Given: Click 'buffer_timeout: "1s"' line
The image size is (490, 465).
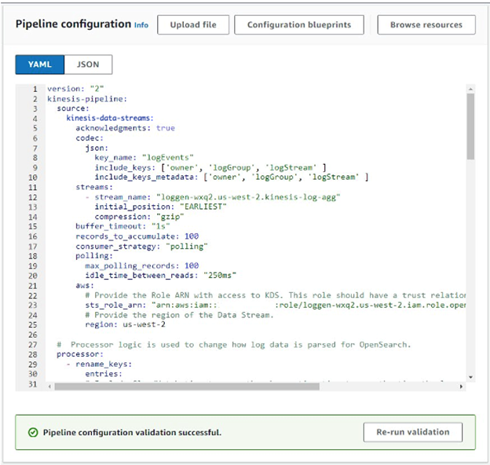Looking at the screenshot, I should (122, 226).
